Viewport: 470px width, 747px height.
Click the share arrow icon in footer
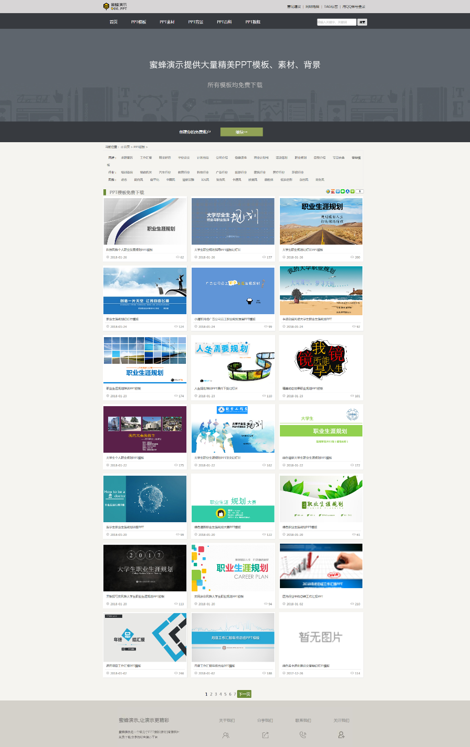click(265, 735)
